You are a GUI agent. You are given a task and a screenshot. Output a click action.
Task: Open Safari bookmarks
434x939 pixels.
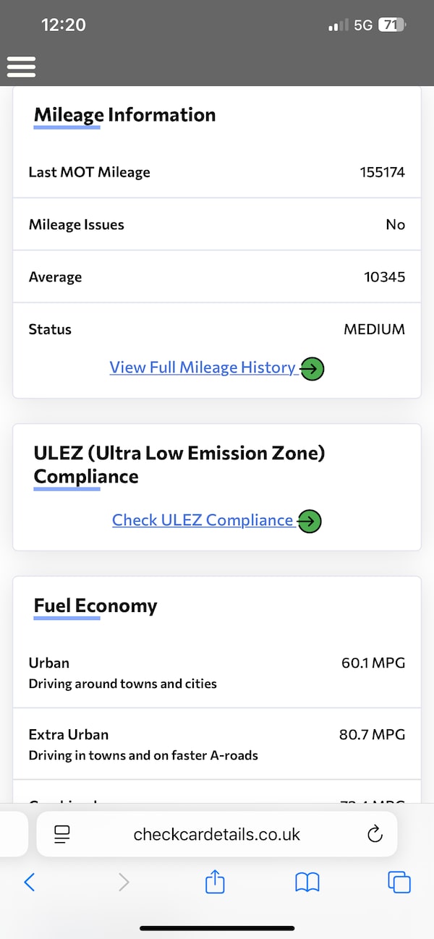pos(307,882)
